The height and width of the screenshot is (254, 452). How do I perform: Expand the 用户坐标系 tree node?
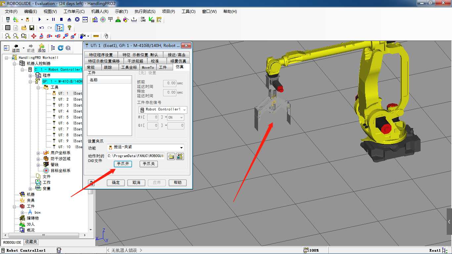38,153
